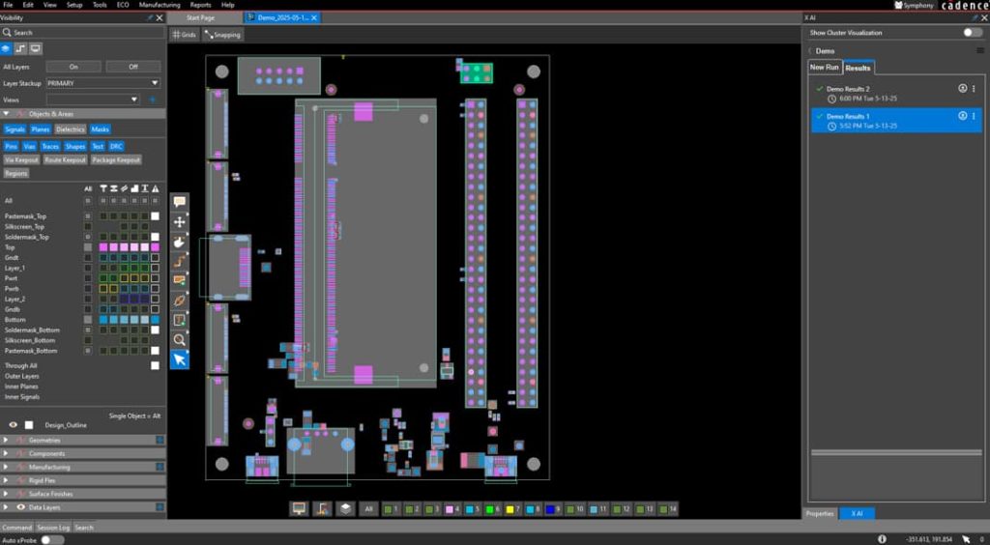Click the Grids toolbar button
The width and height of the screenshot is (990, 545).
[184, 35]
